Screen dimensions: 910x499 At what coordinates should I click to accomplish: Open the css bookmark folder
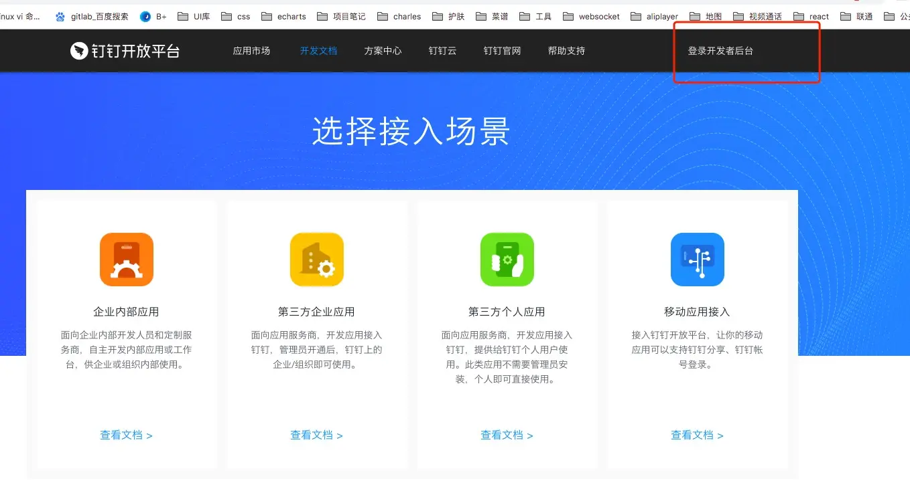coord(235,17)
